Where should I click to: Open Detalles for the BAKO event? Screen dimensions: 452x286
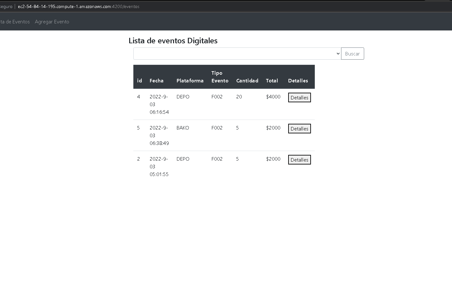click(299, 128)
